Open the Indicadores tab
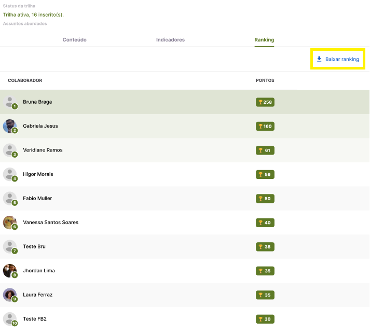The image size is (370, 333). pos(170,39)
